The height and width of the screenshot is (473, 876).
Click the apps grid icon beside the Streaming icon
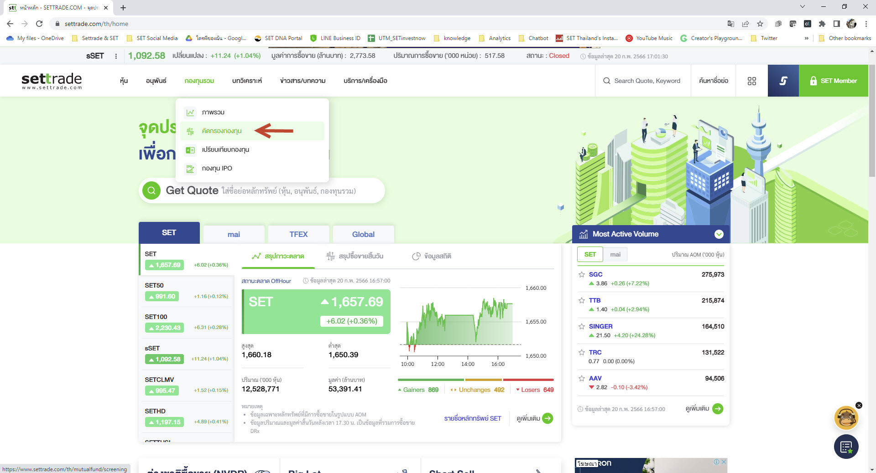pos(752,81)
